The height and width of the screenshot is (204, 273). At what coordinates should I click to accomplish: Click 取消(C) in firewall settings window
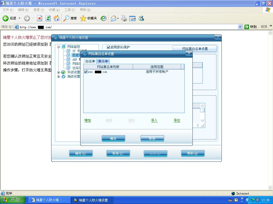click(118, 154)
